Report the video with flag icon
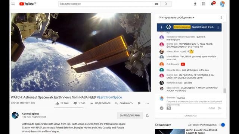239x134 pixels. 139,103
